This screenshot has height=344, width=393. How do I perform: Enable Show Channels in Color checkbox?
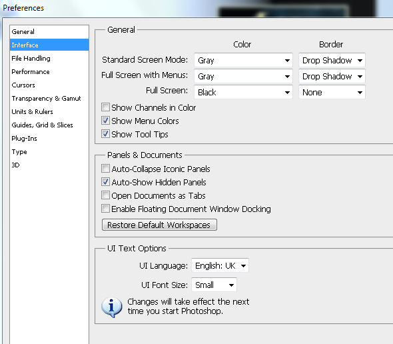click(105, 107)
